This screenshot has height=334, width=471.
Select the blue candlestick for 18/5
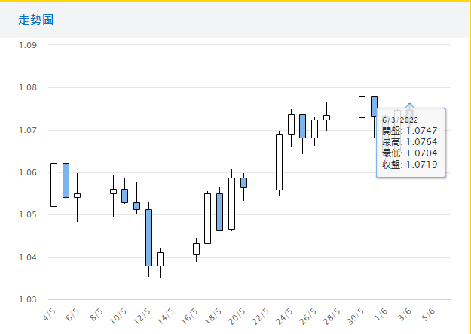(219, 211)
